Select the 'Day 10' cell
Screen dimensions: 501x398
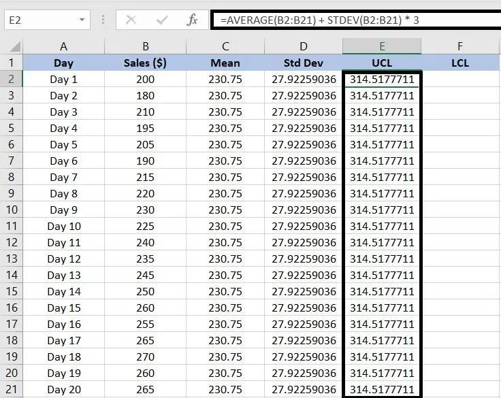click(63, 226)
